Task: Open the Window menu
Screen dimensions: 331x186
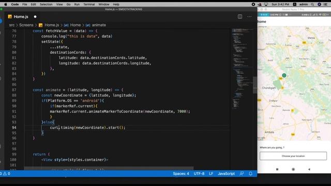Action: tap(104, 4)
